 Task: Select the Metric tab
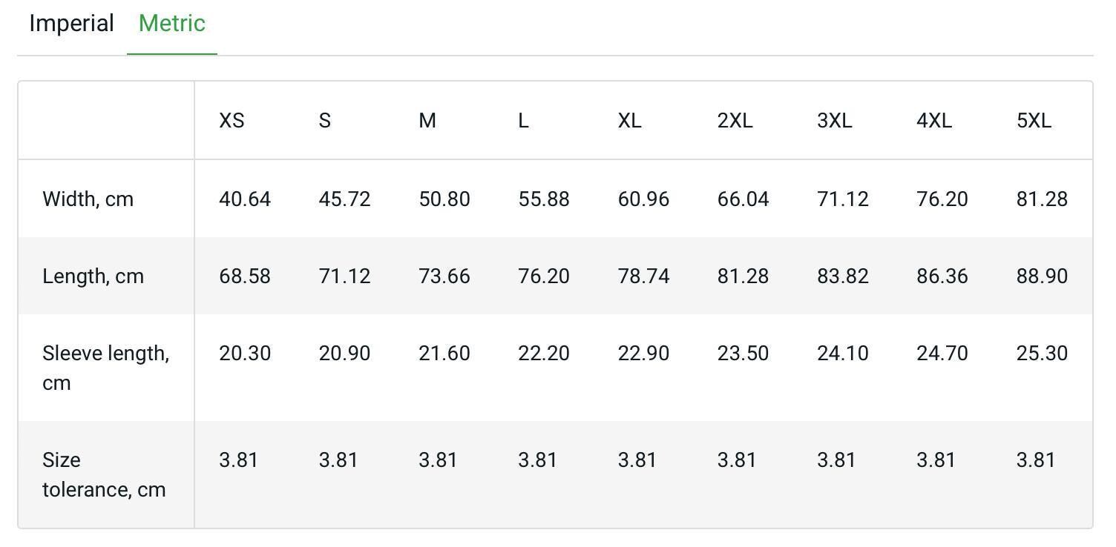coord(171,24)
